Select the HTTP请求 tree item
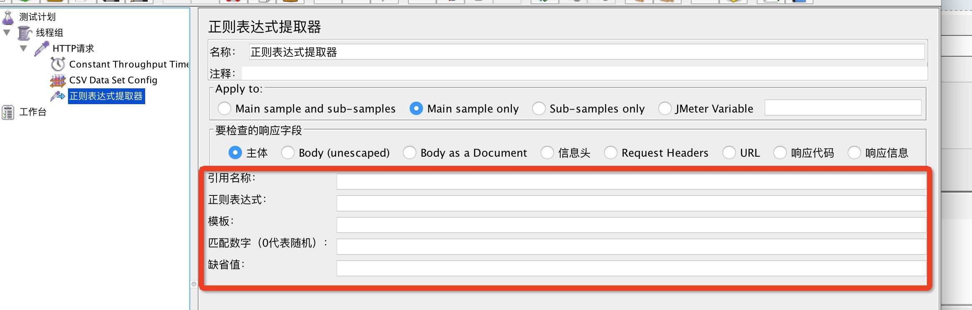The image size is (972, 310). (73, 49)
